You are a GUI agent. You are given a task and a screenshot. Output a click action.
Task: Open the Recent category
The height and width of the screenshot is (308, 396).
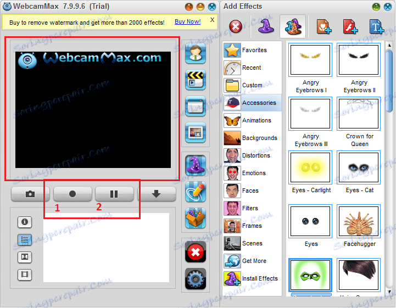252,68
